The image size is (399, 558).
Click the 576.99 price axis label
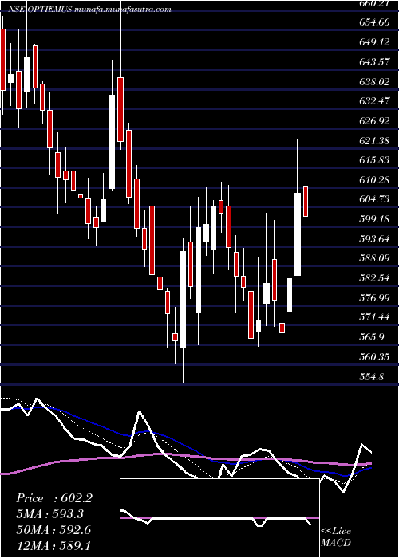pos(374,298)
